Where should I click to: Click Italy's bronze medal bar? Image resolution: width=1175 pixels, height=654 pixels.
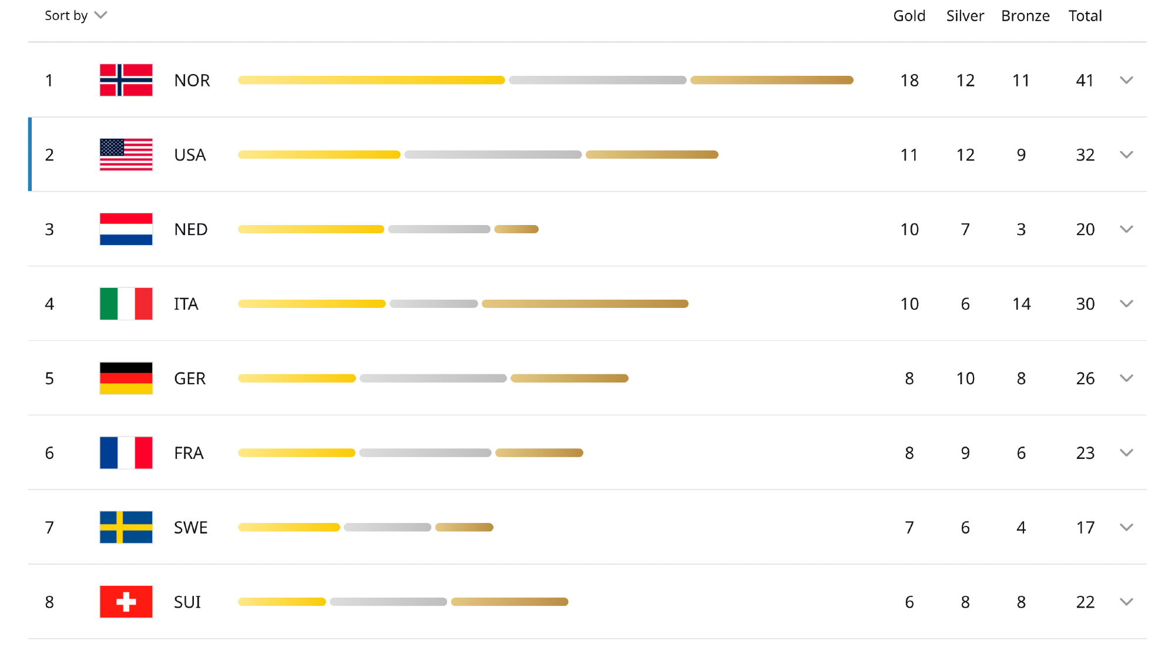(585, 304)
